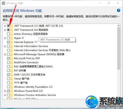Click folder icon beside Internet Explorer 11

point(12,42)
